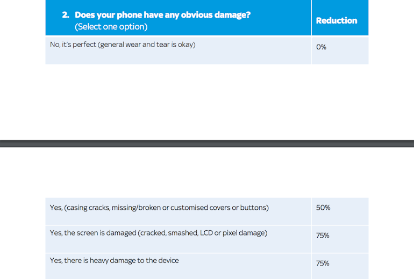This screenshot has width=414, height=279.
Task: Click the dark page divider bar
Action: [207, 143]
